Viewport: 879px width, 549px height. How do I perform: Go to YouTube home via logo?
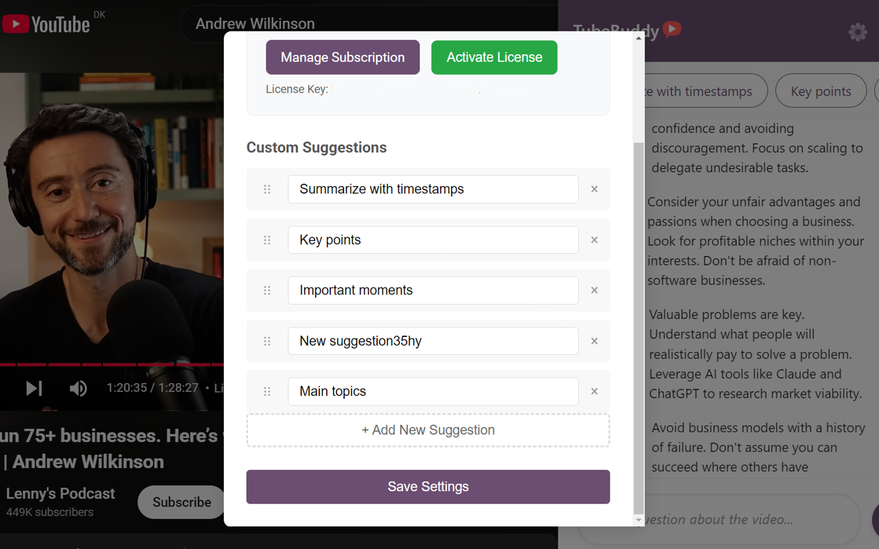tap(47, 25)
